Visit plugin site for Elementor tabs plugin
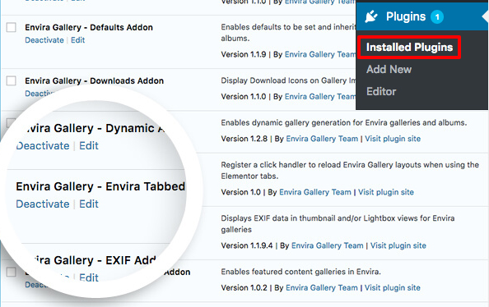489x307 pixels. point(386,192)
